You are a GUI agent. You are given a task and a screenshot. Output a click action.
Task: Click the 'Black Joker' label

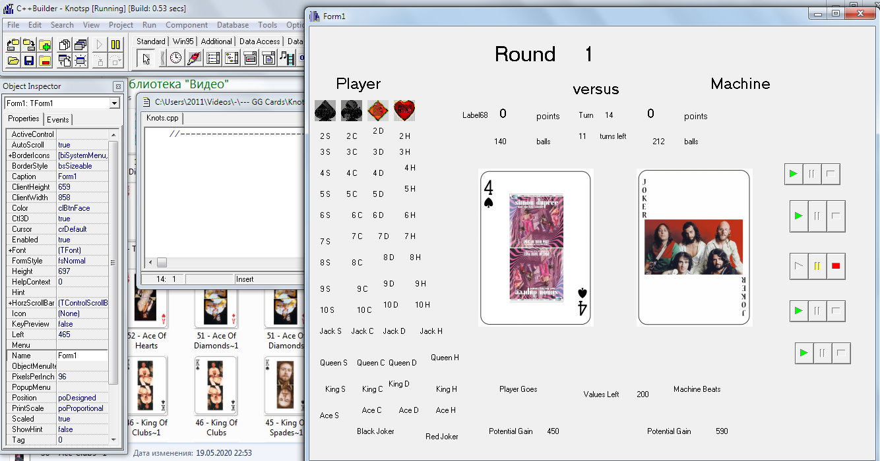click(375, 431)
